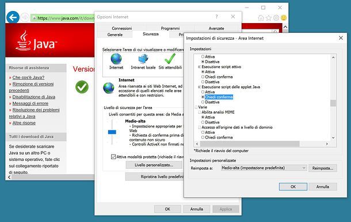Click the horizontal scrollbar thumb in settings list

pos(250,144)
